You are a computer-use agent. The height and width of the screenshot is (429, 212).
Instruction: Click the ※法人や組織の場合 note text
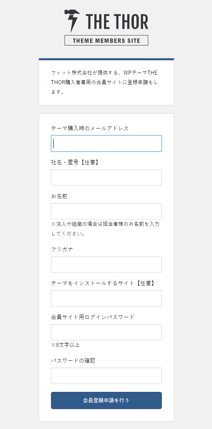pyautogui.click(x=106, y=229)
